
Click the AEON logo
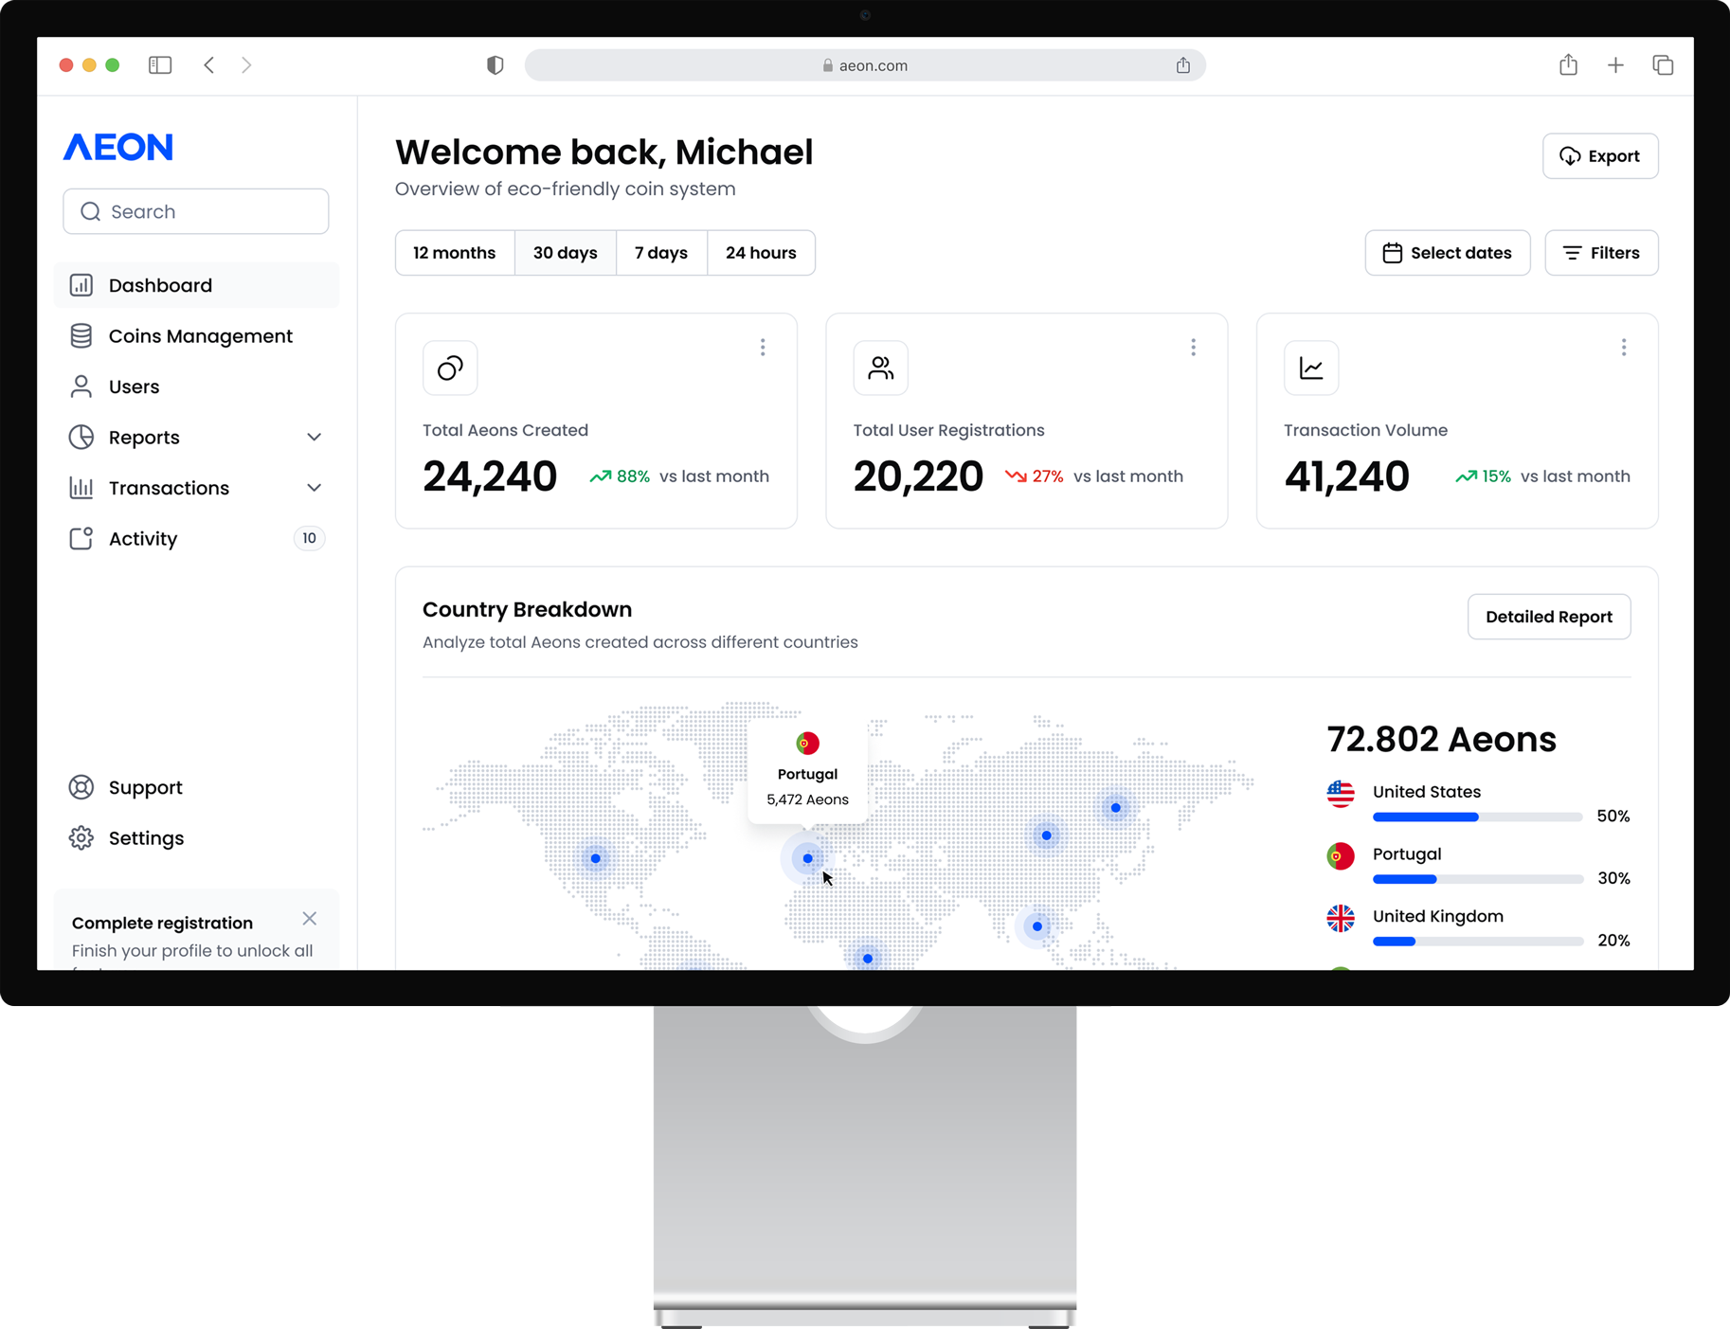click(x=118, y=147)
